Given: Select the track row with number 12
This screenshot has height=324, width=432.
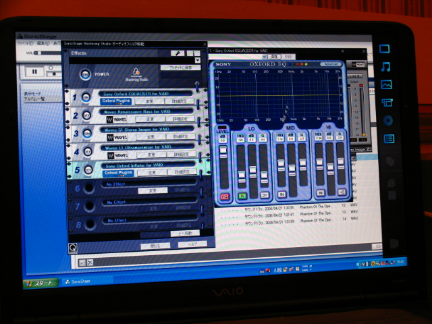Looking at the screenshot, I should pos(286,207).
